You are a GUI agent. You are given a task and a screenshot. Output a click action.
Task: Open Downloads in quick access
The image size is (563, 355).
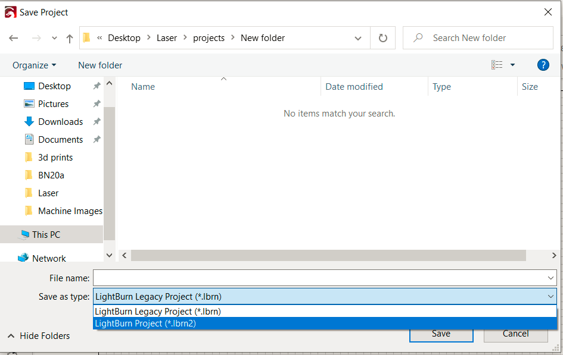[x=60, y=122]
